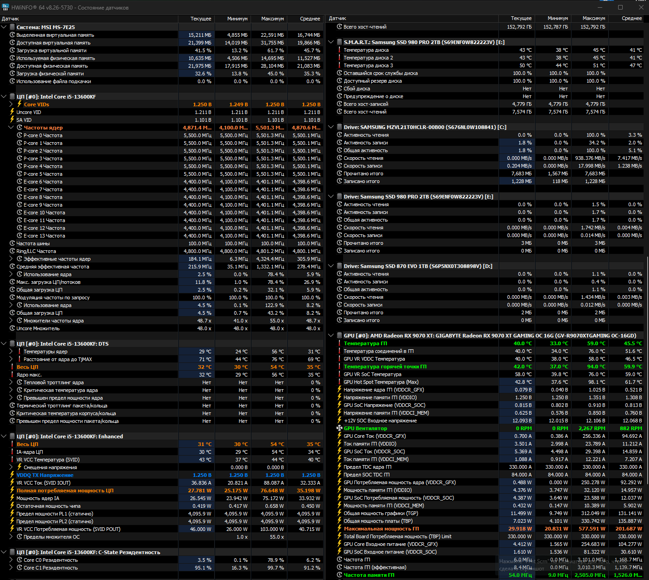649x580 pixels.
Task: Collapse Drive: SAMSUNG MZVL21T0HCLR section
Action: pos(331,127)
